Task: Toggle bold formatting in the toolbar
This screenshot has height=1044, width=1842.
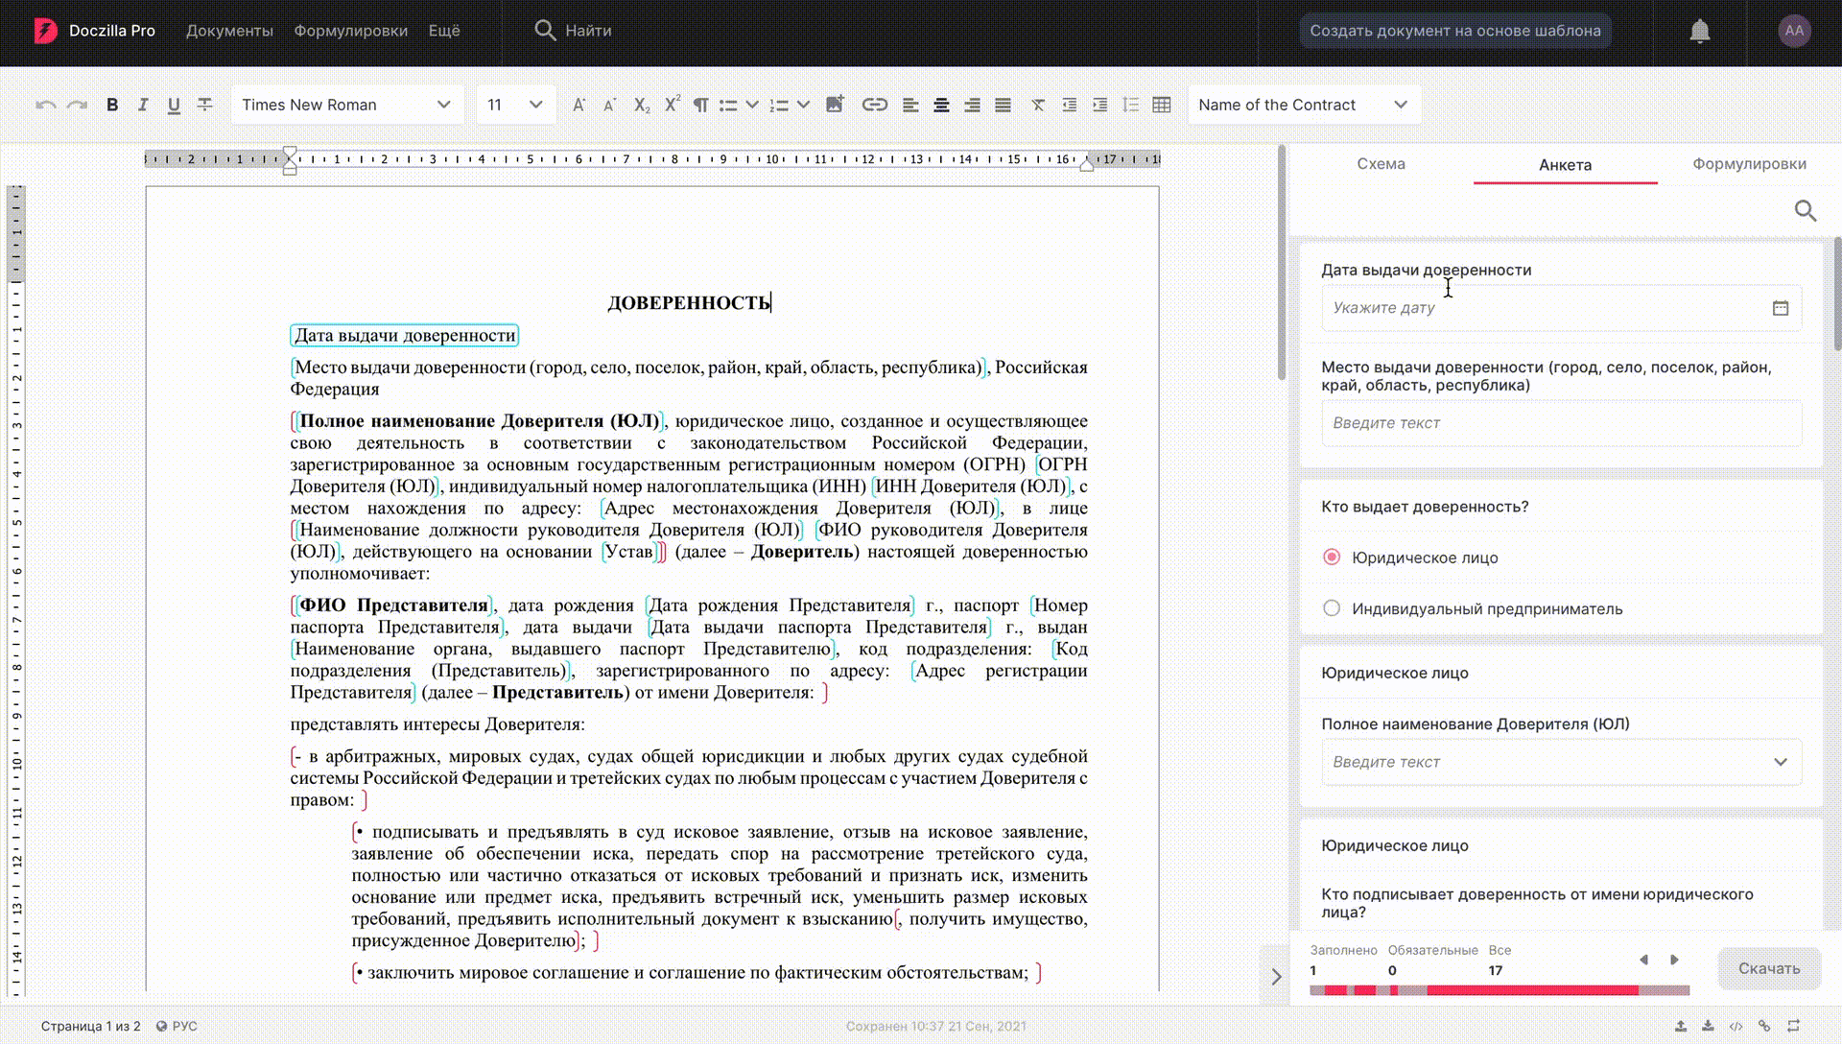Action: click(x=112, y=105)
